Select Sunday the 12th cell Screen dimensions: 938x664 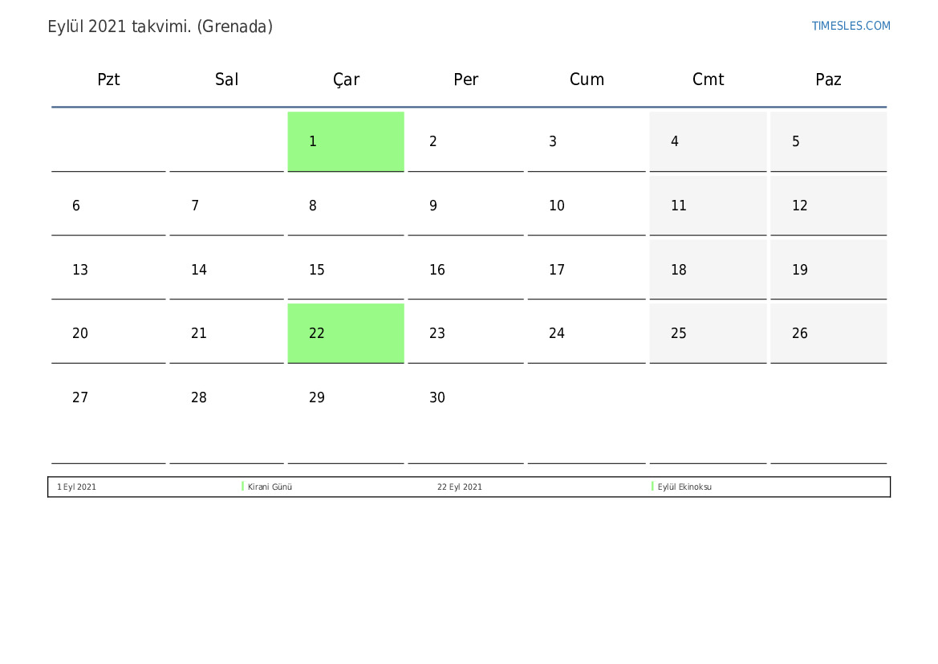[x=829, y=206]
